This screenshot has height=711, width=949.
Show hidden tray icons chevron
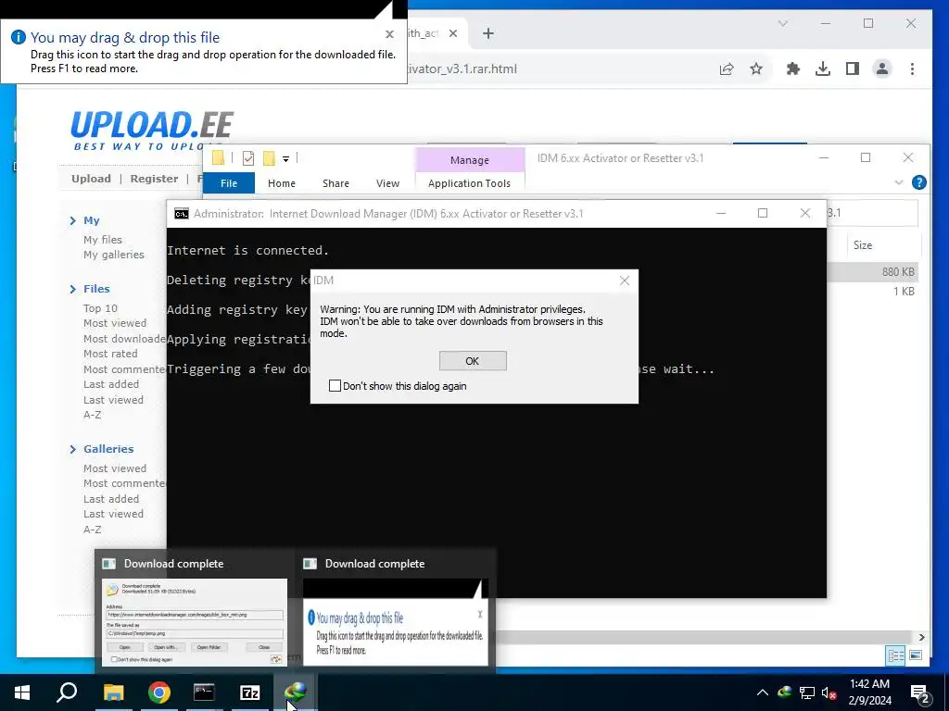[763, 692]
